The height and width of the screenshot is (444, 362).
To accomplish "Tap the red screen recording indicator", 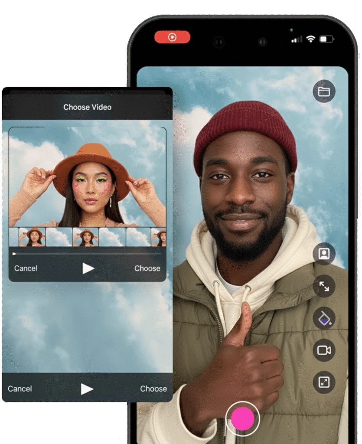I will click(172, 37).
